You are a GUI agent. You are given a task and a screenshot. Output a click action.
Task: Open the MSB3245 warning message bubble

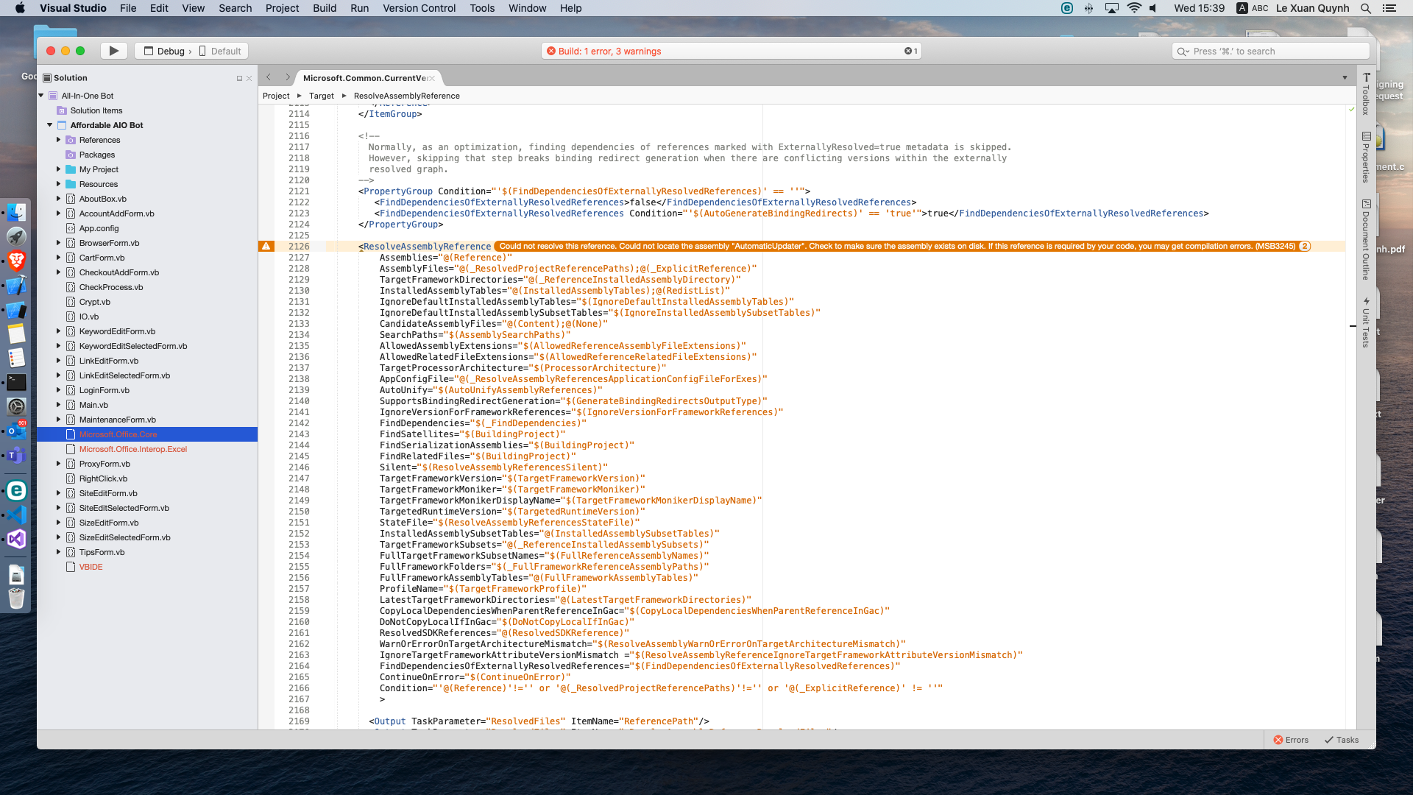903,247
